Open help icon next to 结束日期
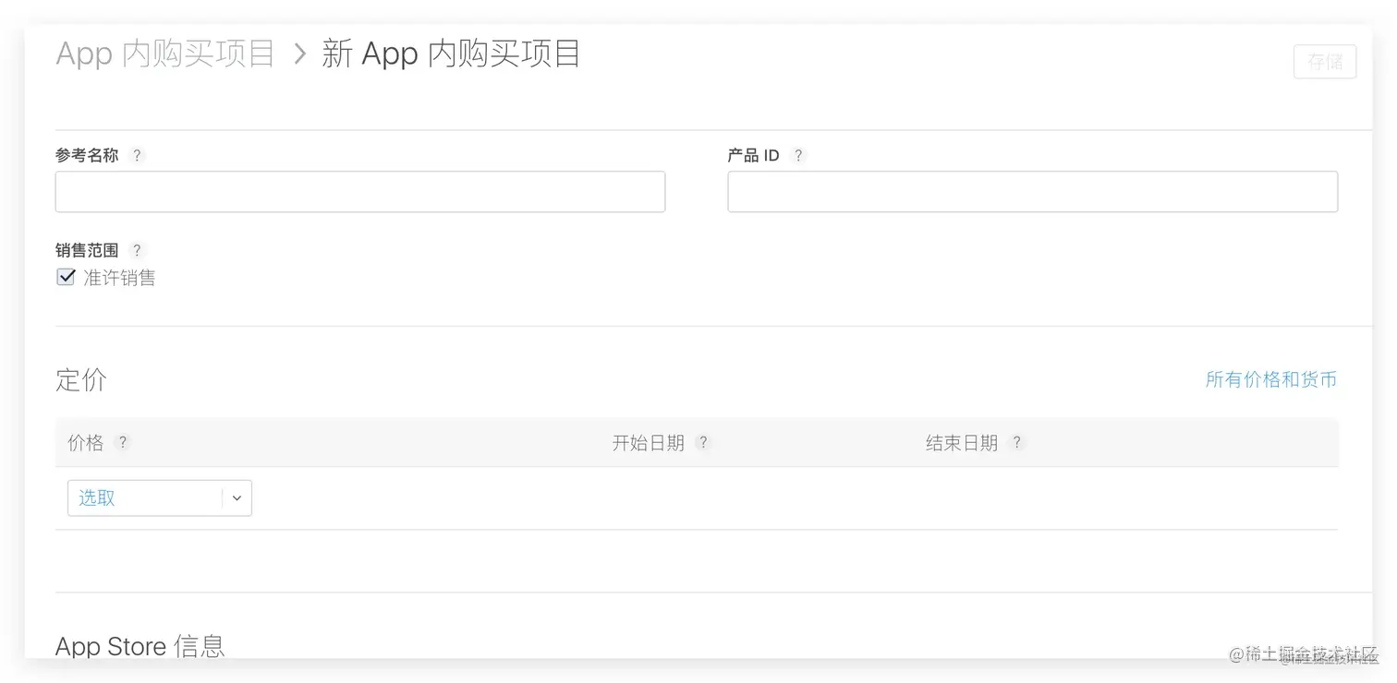 [x=1016, y=442]
